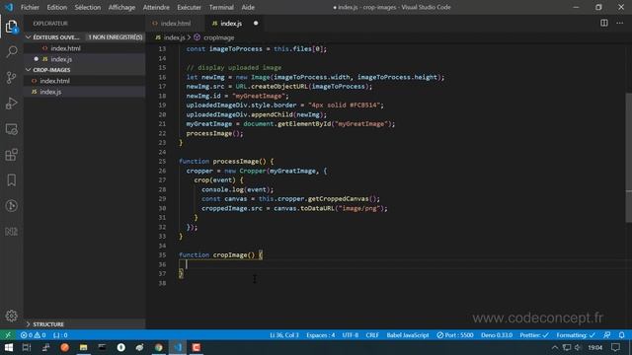
Task: Open notifications bell in status bar
Action: 621,335
